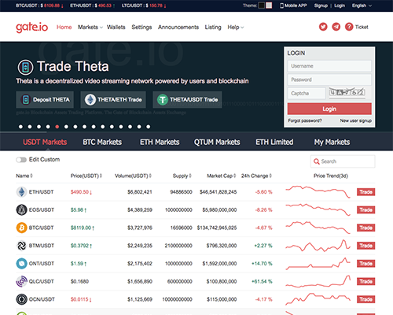Click Login in the top bar
The image size is (393, 315).
[340, 6]
